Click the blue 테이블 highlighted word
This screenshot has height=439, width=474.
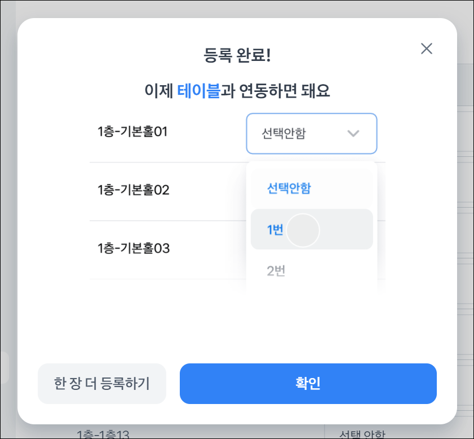[198, 91]
